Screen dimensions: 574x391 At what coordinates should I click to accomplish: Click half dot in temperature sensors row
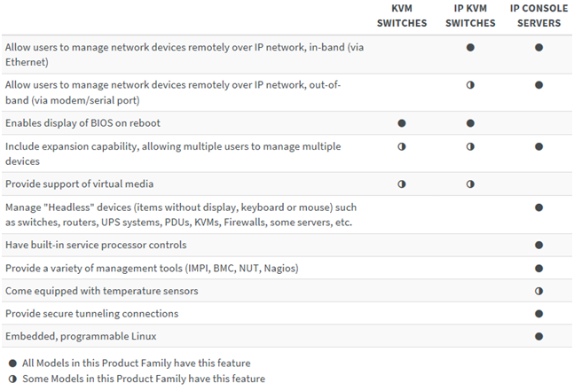539,291
